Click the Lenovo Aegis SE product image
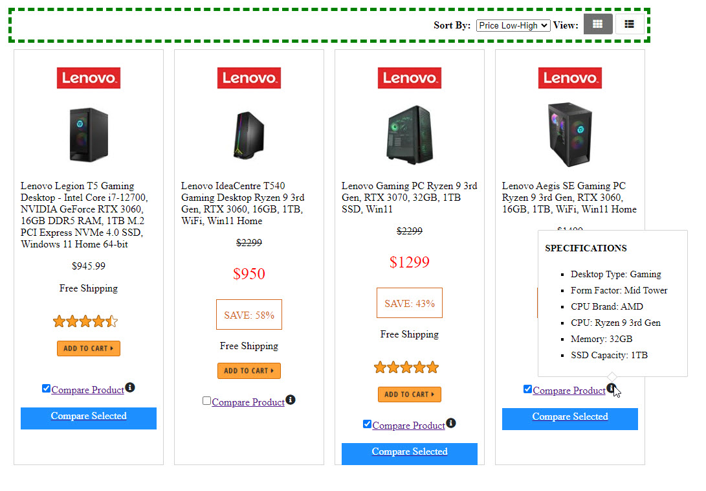706x491 pixels. tap(569, 135)
